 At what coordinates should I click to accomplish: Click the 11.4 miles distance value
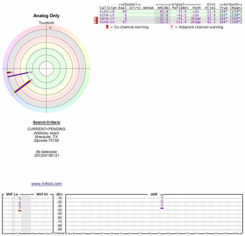click(211, 12)
